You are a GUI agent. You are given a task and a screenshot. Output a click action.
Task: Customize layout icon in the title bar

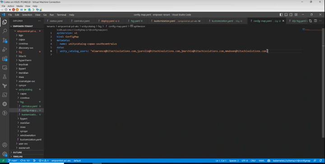point(296,15)
